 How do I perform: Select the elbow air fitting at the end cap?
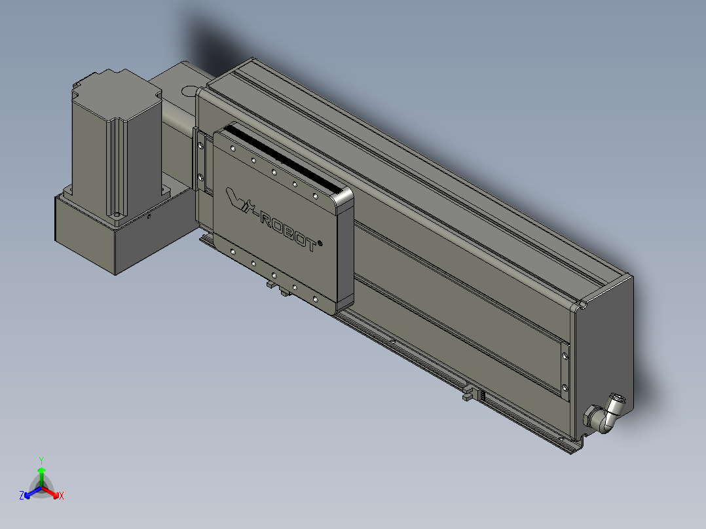coord(604,414)
